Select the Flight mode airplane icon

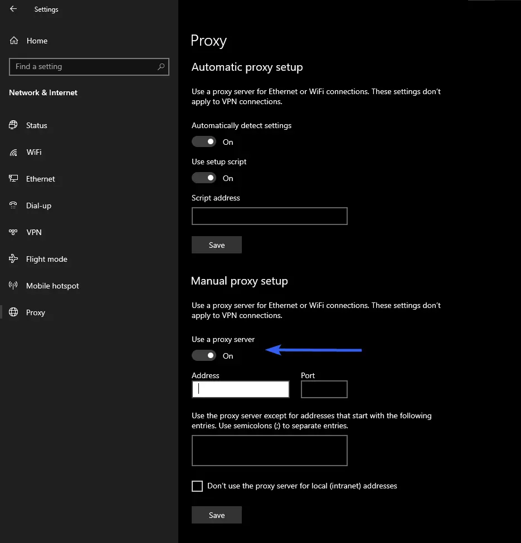coord(13,259)
